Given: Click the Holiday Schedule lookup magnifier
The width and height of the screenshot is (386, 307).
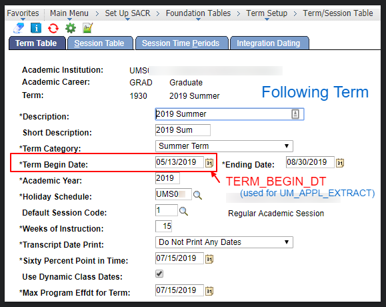Looking at the screenshot, I should [x=197, y=195].
